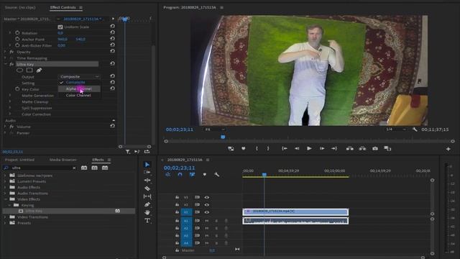The height and width of the screenshot is (259, 460).
Task: Open the Button Editor plus icon
Action: (x=448, y=149)
